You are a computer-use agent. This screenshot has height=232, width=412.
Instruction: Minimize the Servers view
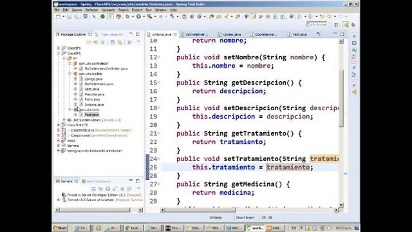(131, 180)
